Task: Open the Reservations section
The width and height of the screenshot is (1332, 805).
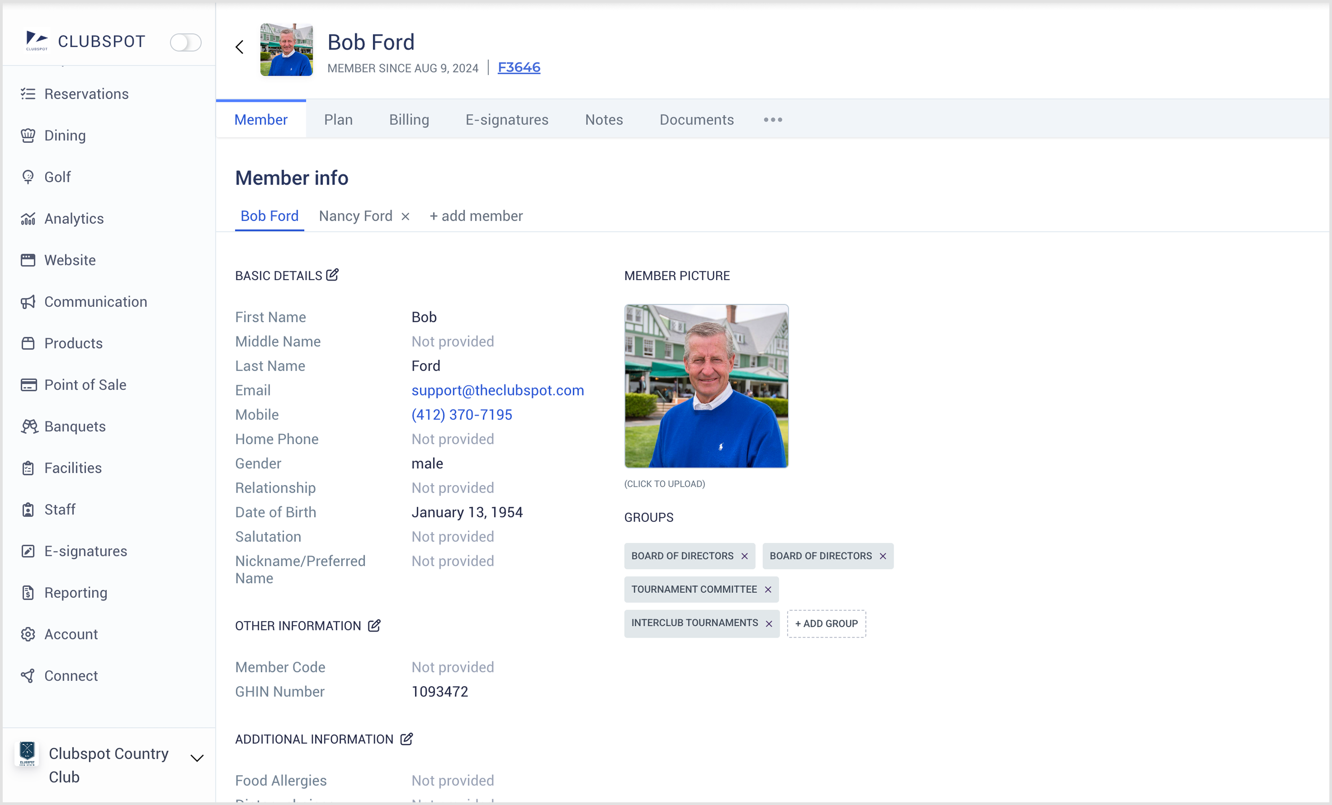Action: click(87, 94)
